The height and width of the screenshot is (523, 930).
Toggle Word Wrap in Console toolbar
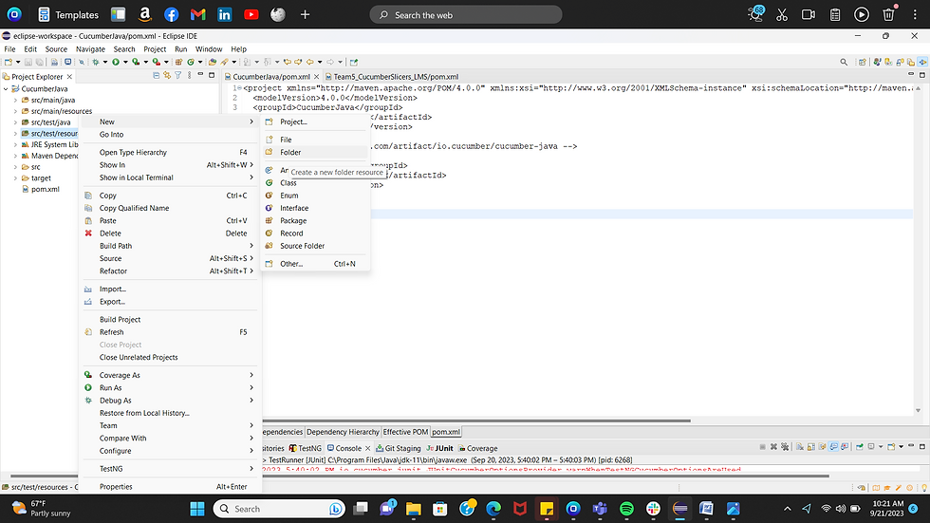coord(822,446)
